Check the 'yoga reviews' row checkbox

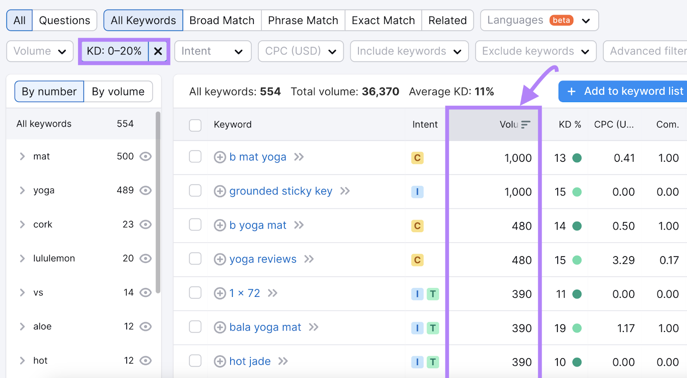point(195,259)
